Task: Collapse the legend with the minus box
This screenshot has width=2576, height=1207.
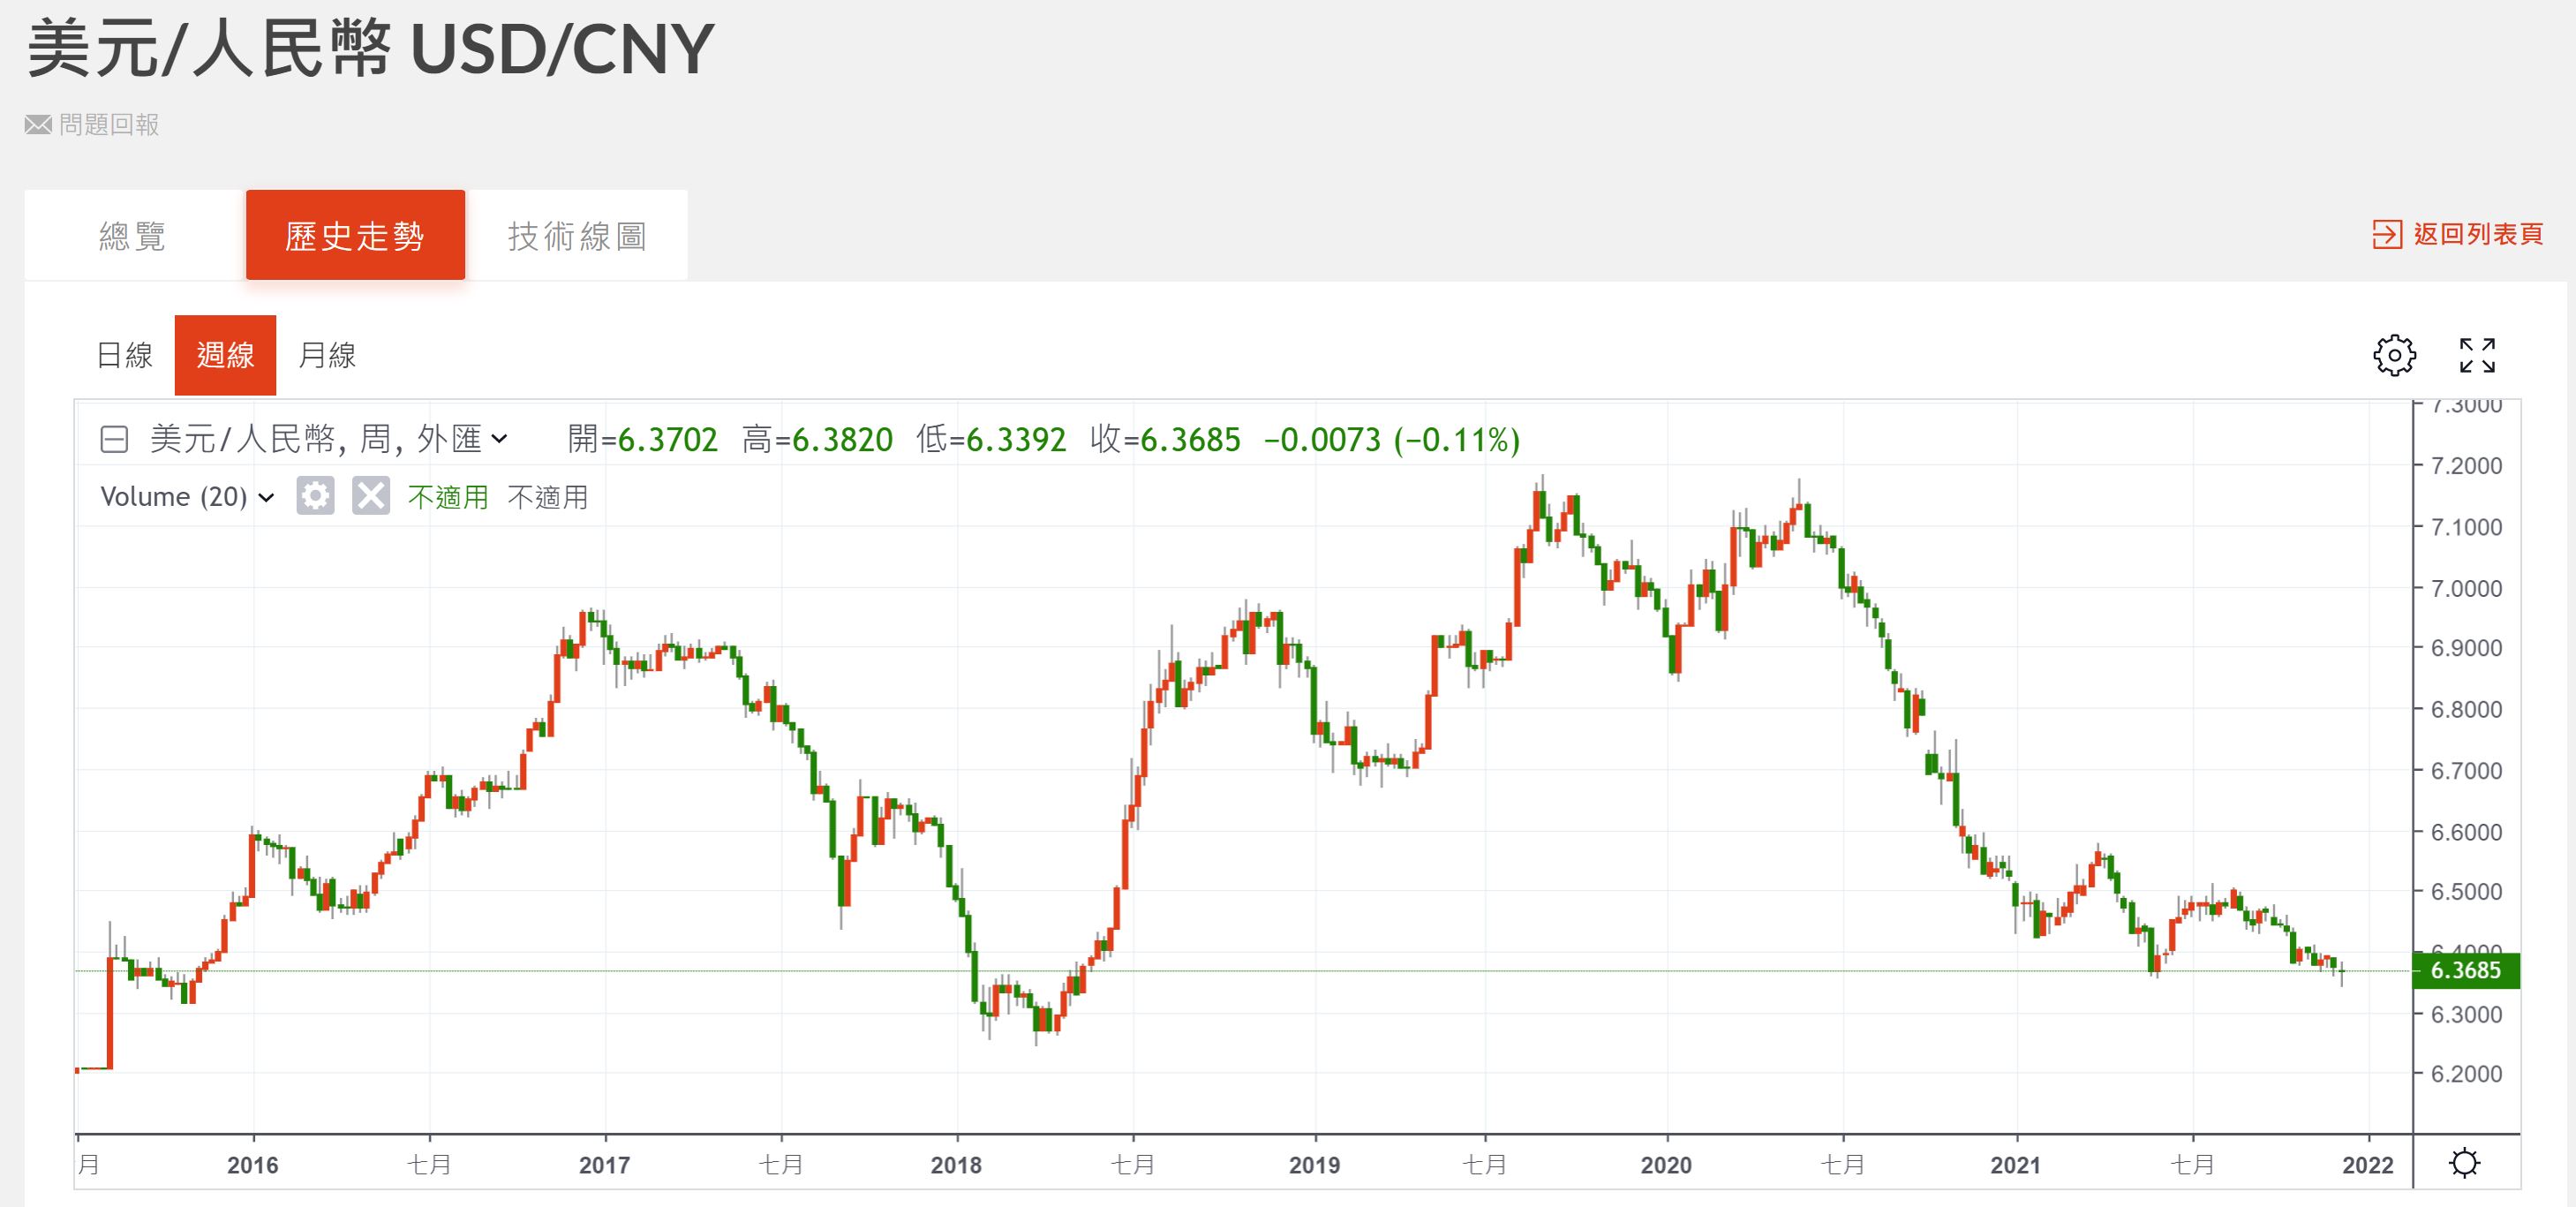Action: 114,439
